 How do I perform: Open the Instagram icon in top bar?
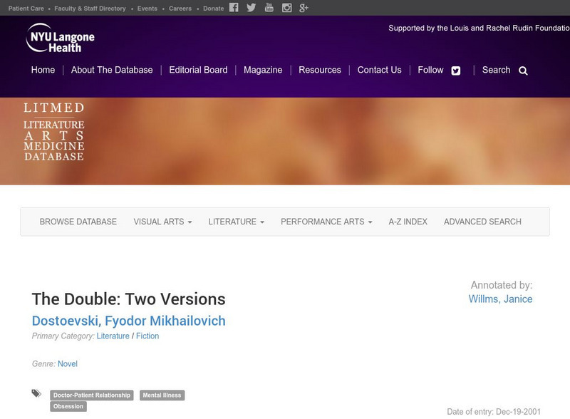[287, 8]
